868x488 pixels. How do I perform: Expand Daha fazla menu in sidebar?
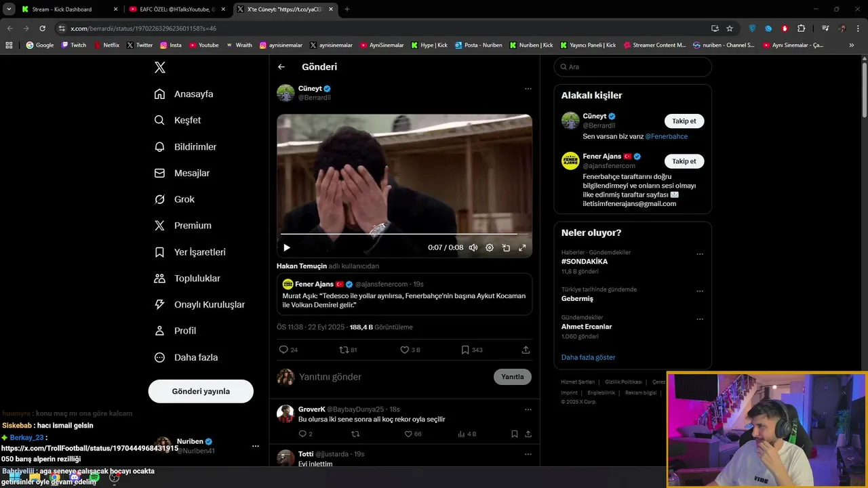186,357
